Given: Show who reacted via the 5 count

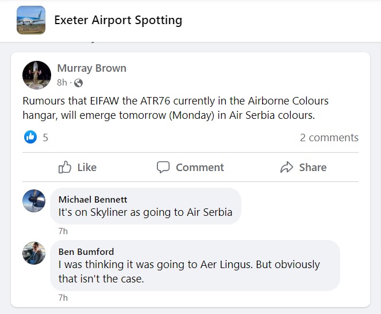Looking at the screenshot, I should tap(45, 138).
